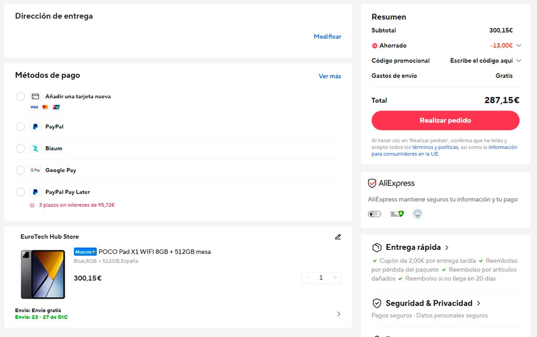Click the Google Pay logo icon
537x337 pixels.
click(35, 170)
